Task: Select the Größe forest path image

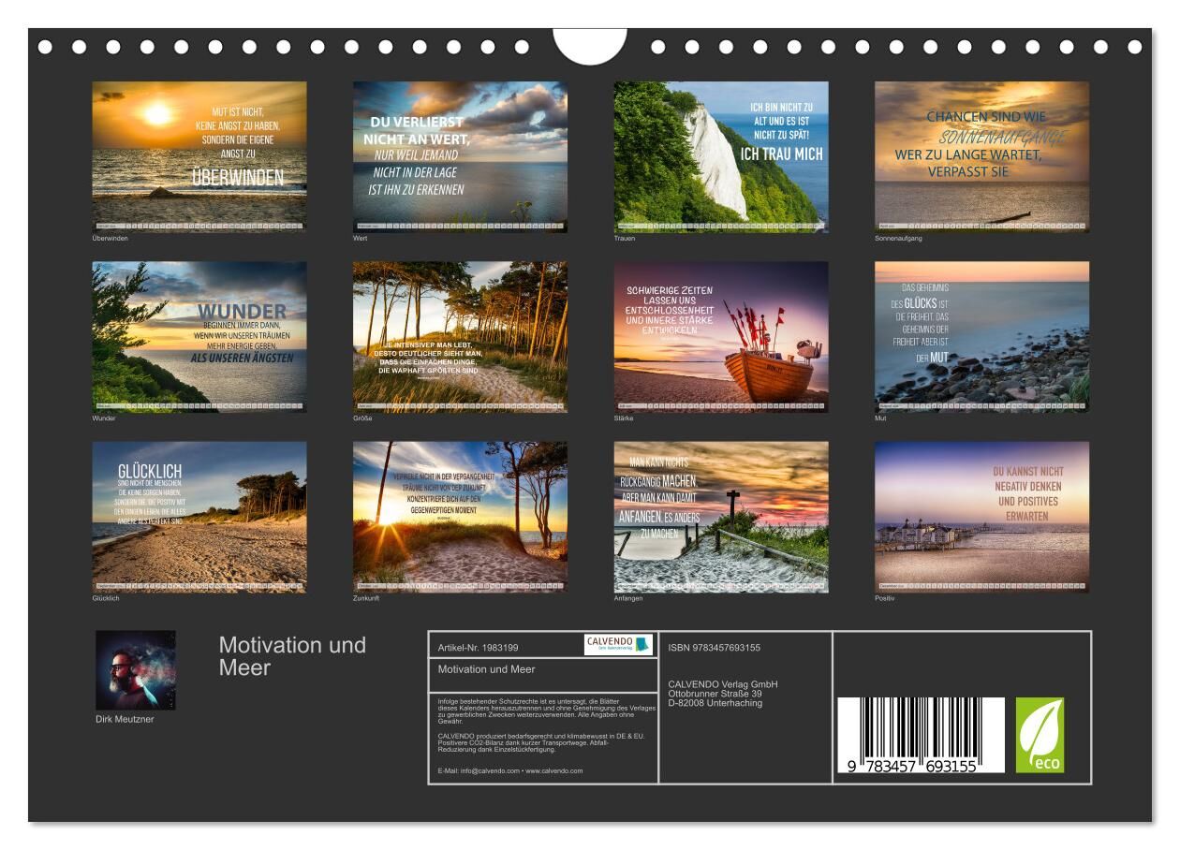Action: coord(460,336)
